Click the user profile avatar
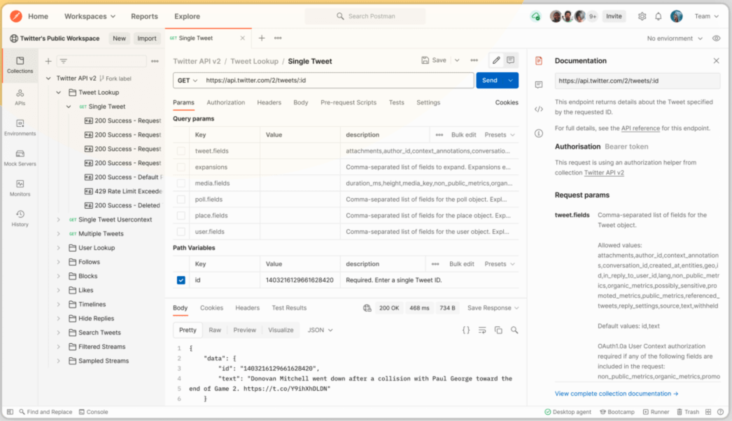 (676, 16)
